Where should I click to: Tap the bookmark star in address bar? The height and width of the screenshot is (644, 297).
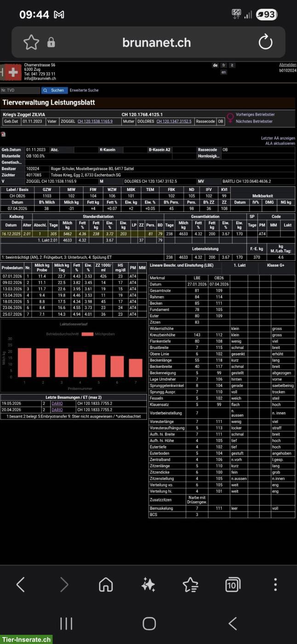pyautogui.click(x=31, y=42)
